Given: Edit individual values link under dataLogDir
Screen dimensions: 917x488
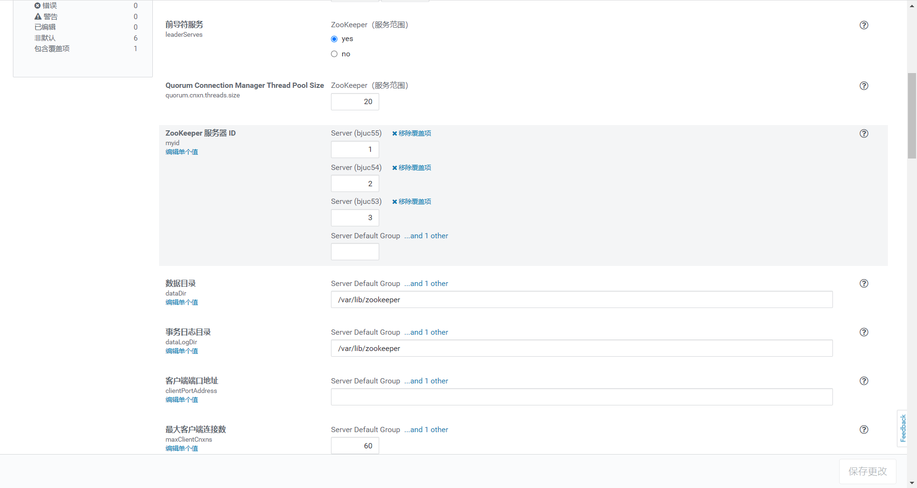Looking at the screenshot, I should coord(181,351).
